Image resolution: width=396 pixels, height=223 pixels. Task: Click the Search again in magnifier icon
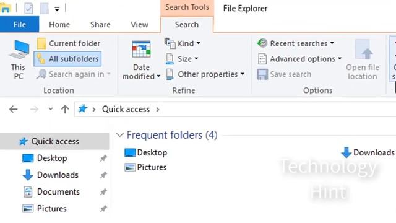(41, 74)
